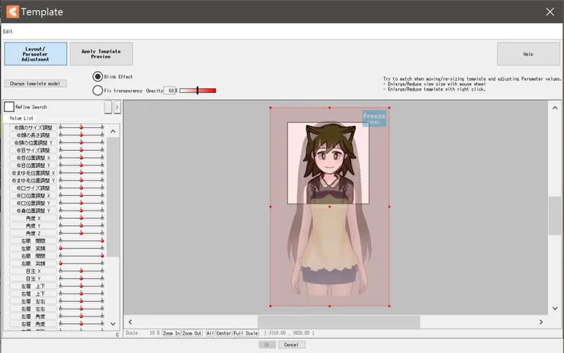Open the Edit menu
564x353 pixels.
(8, 31)
